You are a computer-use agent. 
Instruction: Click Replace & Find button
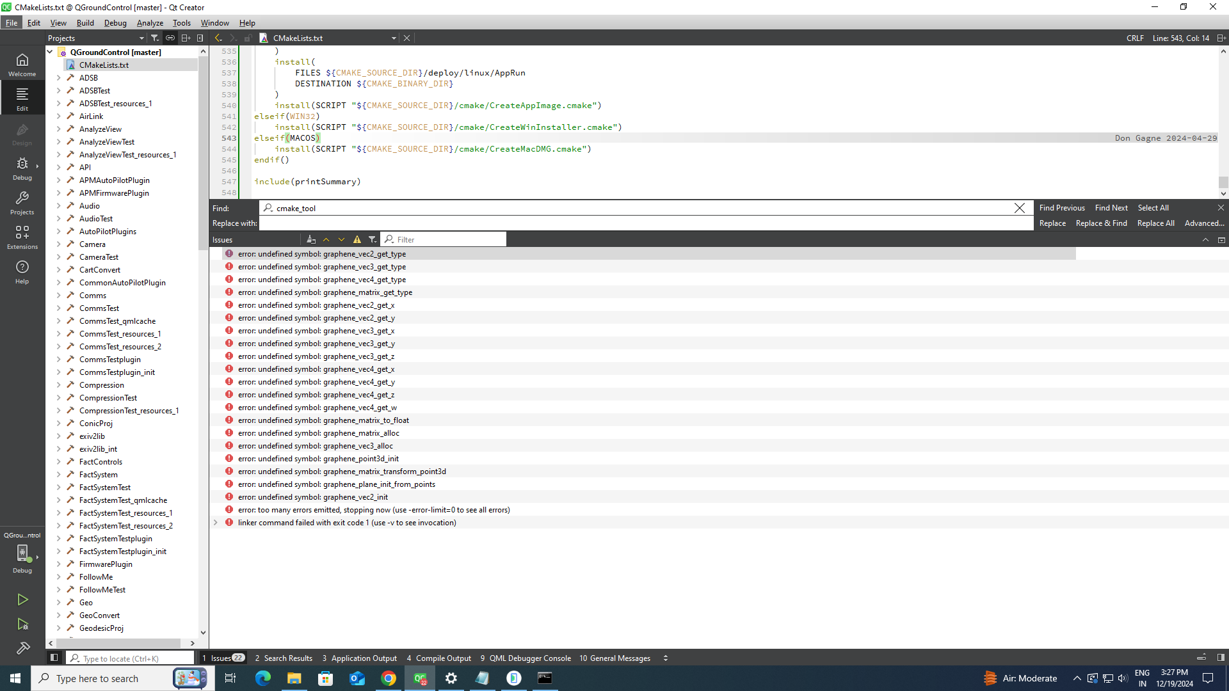pyautogui.click(x=1101, y=223)
